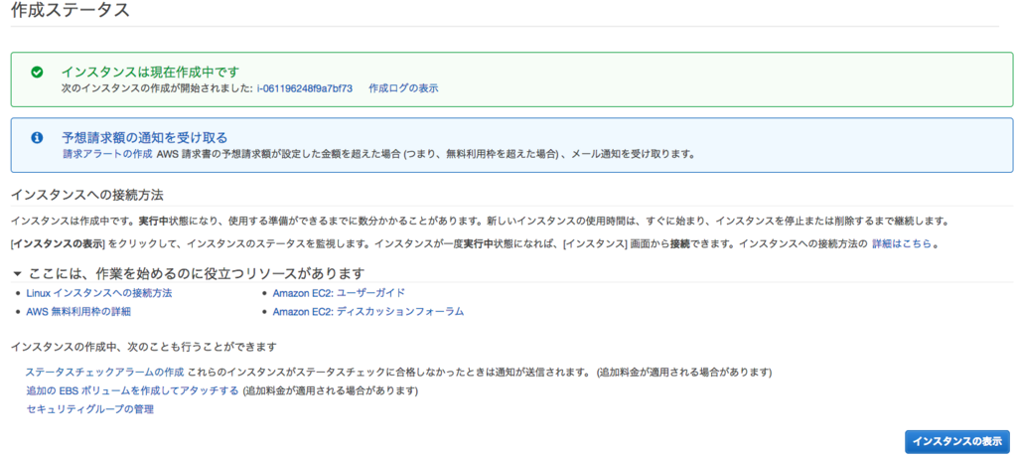Open AWS 無料利用枠の詳細 link
Image resolution: width=1017 pixels, height=458 pixels.
[x=78, y=311]
